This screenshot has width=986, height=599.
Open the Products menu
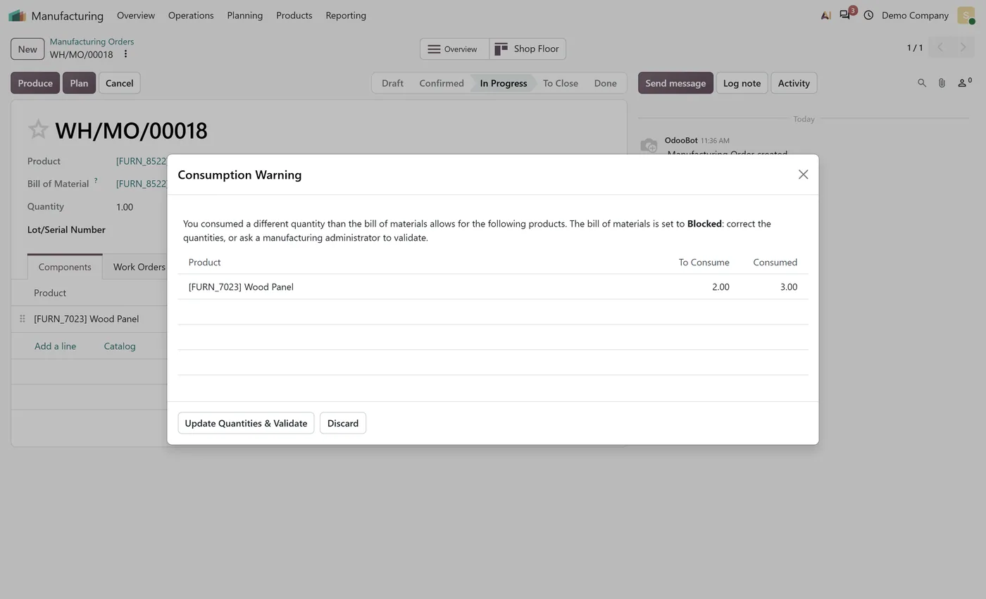(x=294, y=15)
